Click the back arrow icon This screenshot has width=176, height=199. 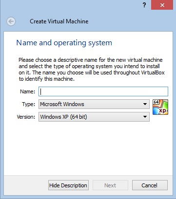tap(11, 21)
